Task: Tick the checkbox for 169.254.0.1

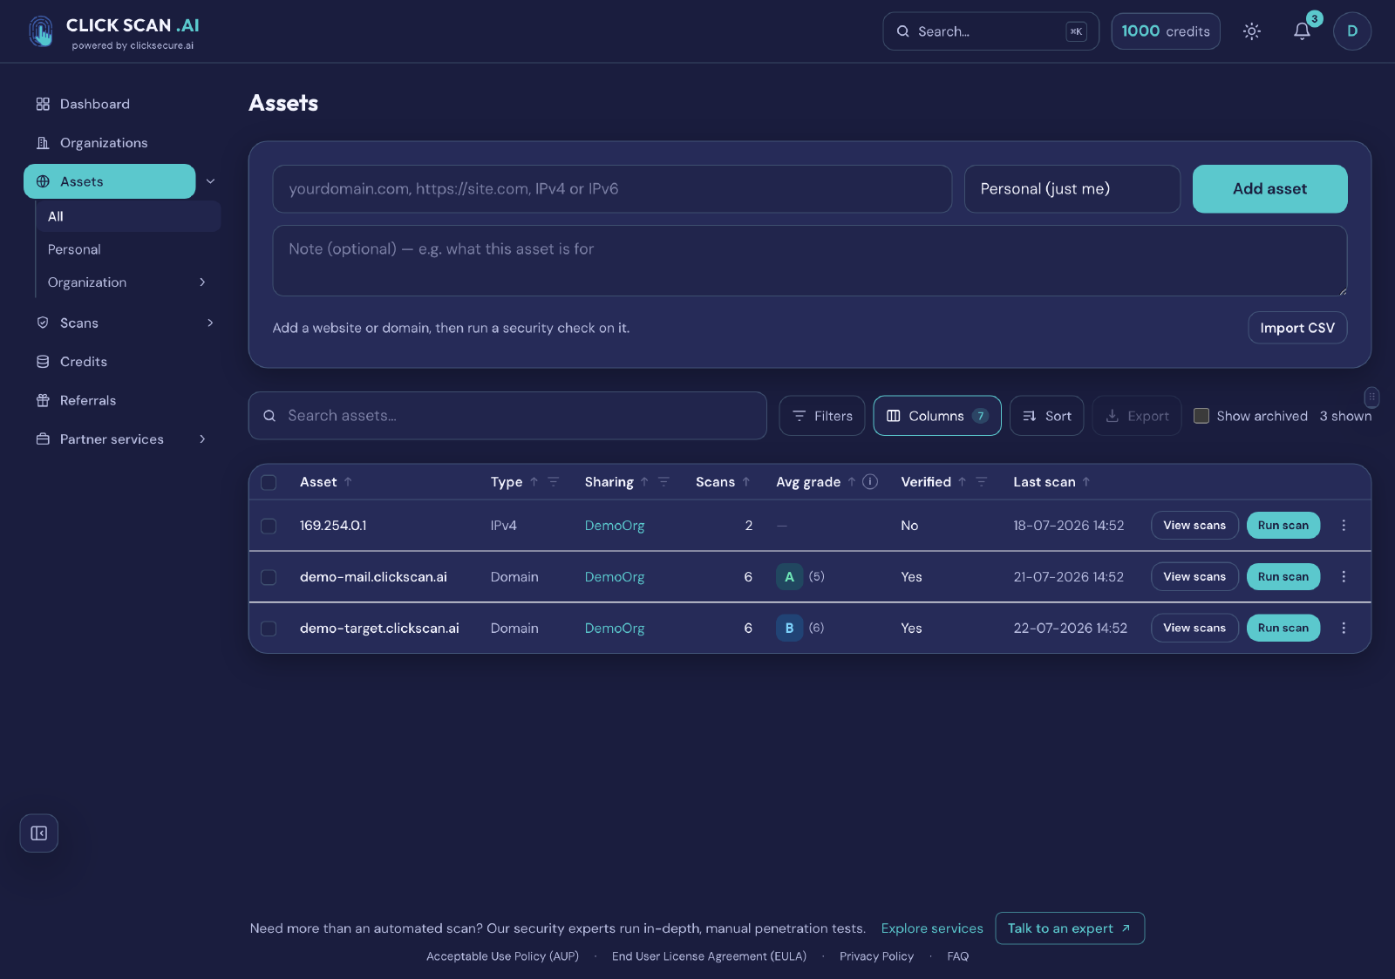Action: coord(269,526)
